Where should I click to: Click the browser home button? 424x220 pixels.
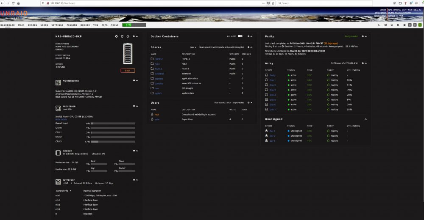tap(18, 3)
